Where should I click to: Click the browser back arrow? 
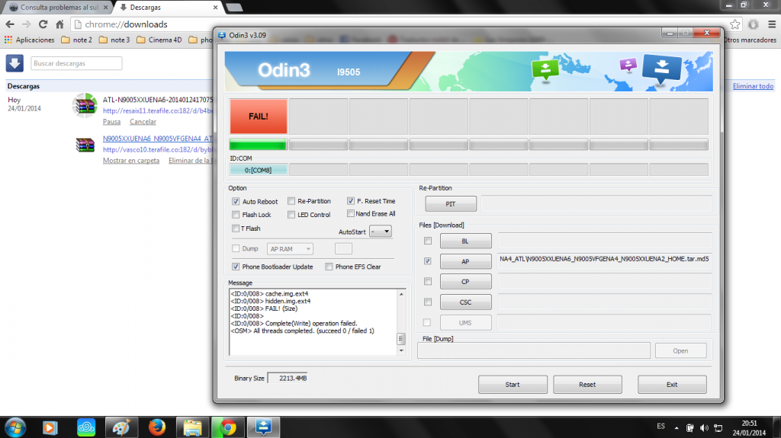[x=9, y=24]
